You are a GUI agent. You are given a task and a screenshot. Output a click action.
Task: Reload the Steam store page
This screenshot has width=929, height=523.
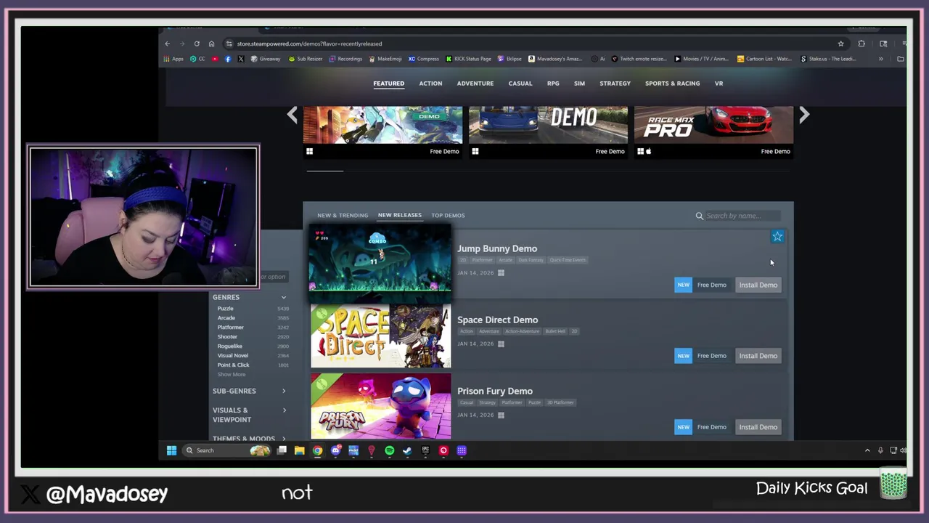click(x=197, y=44)
